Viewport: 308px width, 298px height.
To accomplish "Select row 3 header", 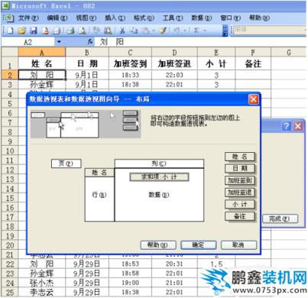I will click(x=10, y=85).
